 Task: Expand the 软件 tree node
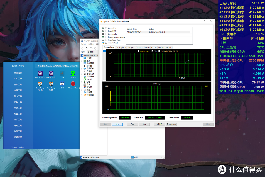click(x=82, y=84)
